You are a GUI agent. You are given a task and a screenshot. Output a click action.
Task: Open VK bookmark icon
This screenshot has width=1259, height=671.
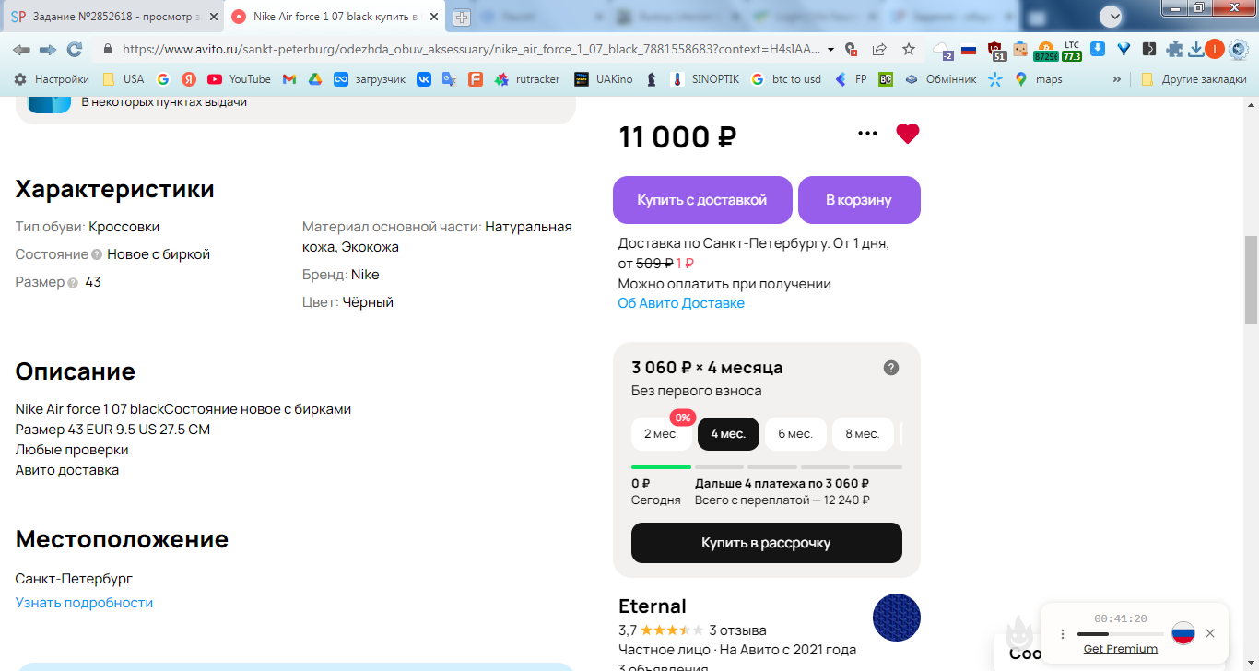tap(423, 79)
